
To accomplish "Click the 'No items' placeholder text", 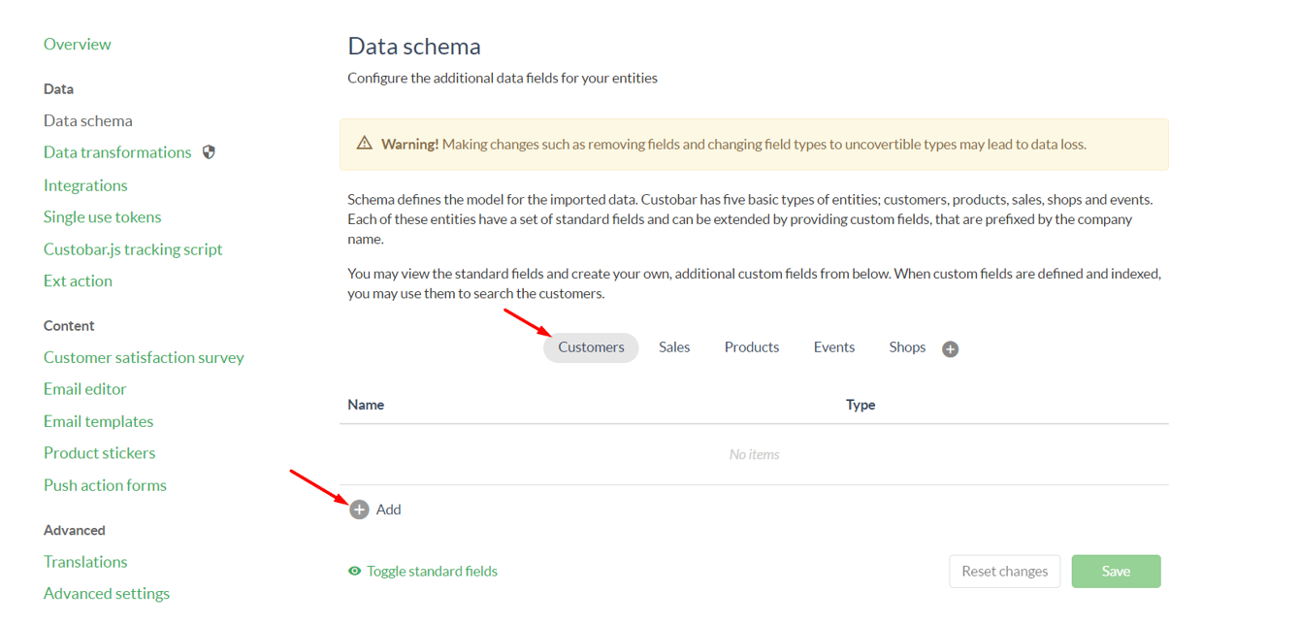I will [x=754, y=454].
